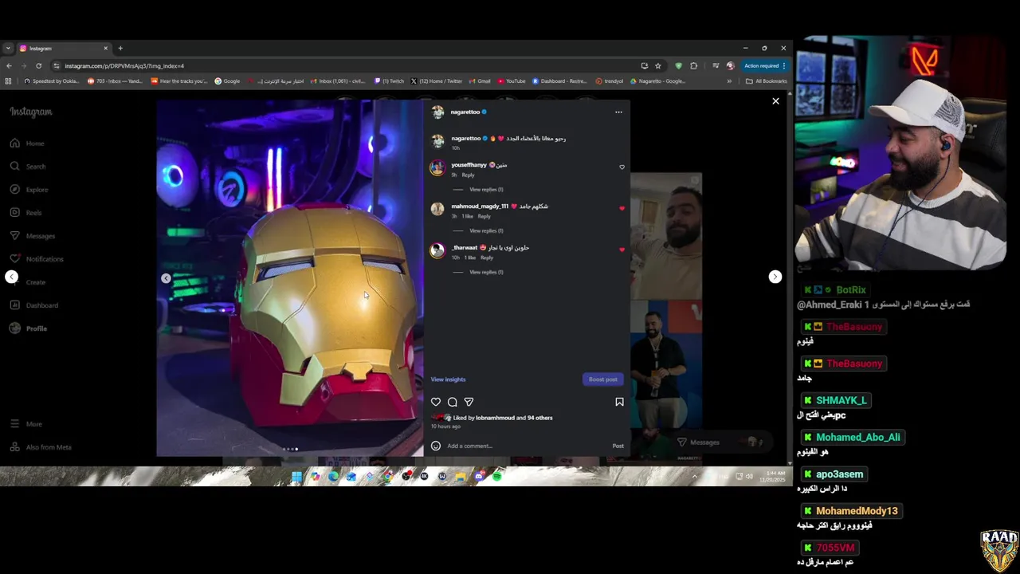The width and height of the screenshot is (1020, 574).
Task: Expand replies under _tharwaat comment
Action: 486,273
